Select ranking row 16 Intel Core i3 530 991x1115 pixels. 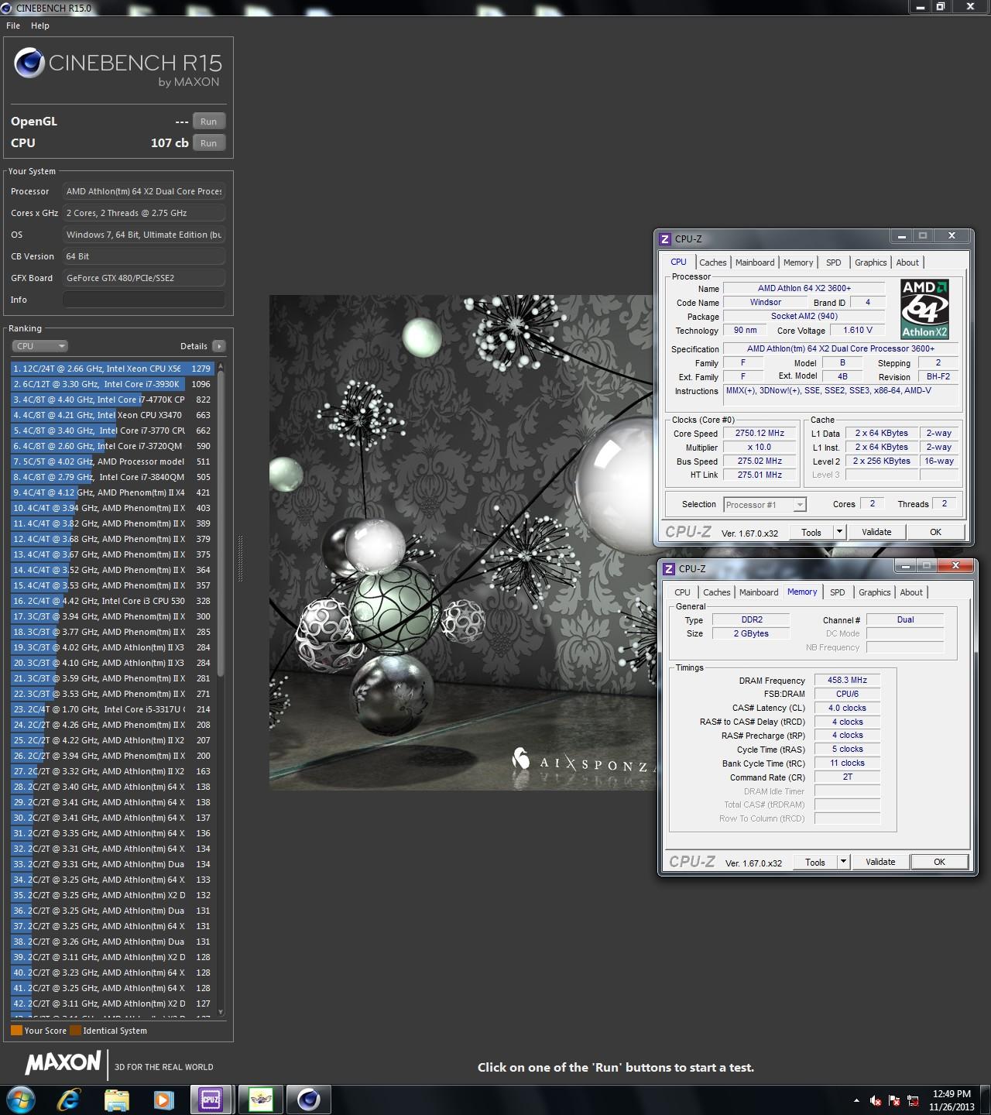[x=111, y=601]
